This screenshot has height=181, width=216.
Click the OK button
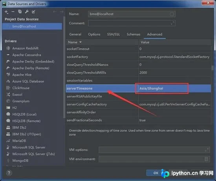coord(156,173)
